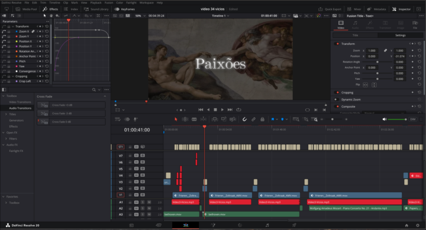This screenshot has width=426, height=230.
Task: Mute audio track A1 with M button
Action: pos(149,202)
